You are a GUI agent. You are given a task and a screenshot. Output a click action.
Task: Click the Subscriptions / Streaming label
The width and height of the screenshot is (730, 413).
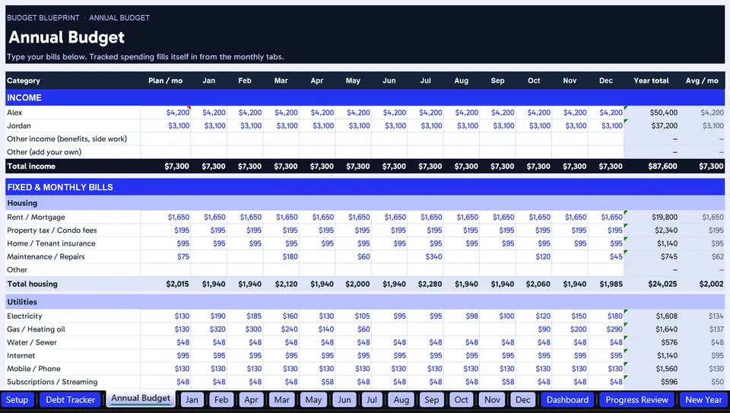tap(52, 382)
